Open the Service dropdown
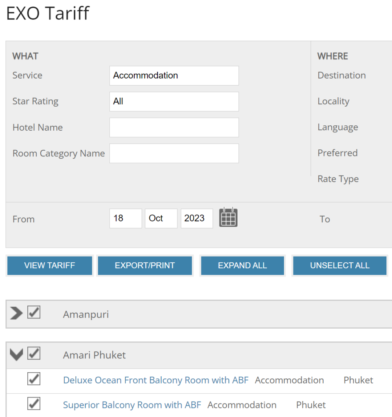This screenshot has width=392, height=417. [174, 76]
